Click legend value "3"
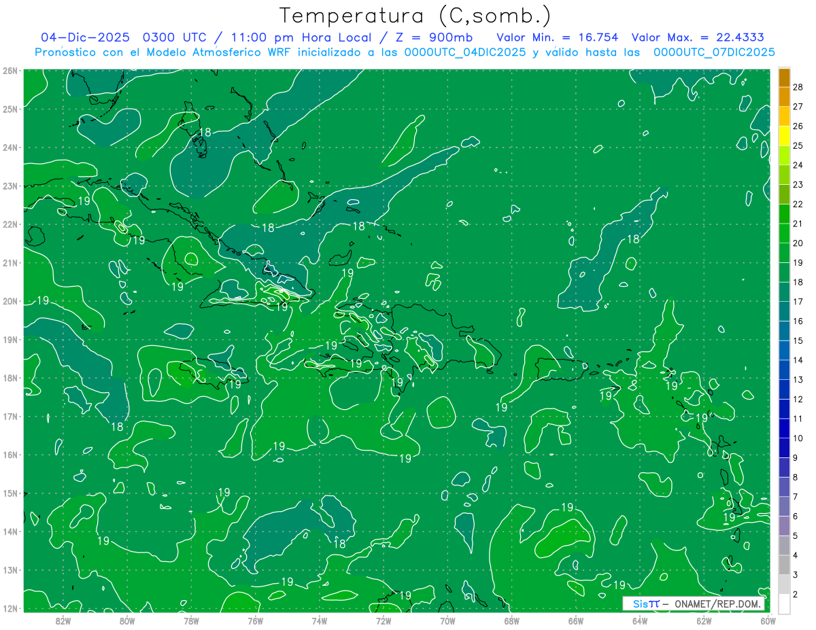 pos(796,576)
